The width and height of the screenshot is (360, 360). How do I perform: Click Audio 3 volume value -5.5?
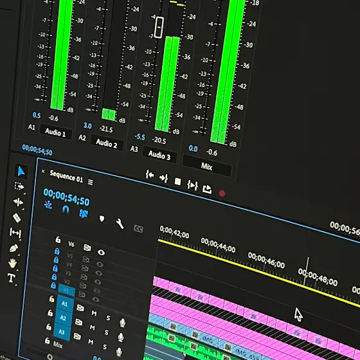point(140,137)
